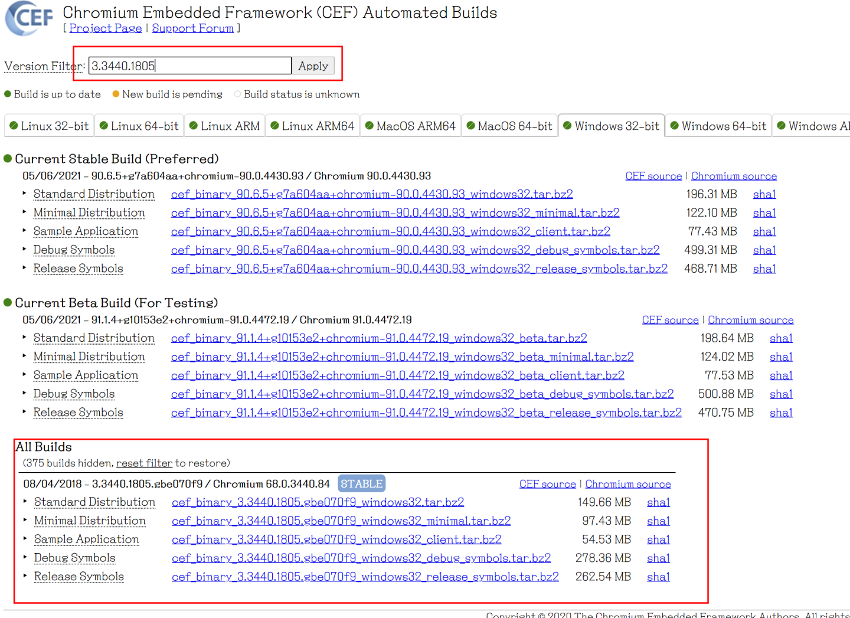Open sha1 for stable 499.31 MB file
Image resolution: width=850 pixels, height=618 pixels.
coord(764,250)
